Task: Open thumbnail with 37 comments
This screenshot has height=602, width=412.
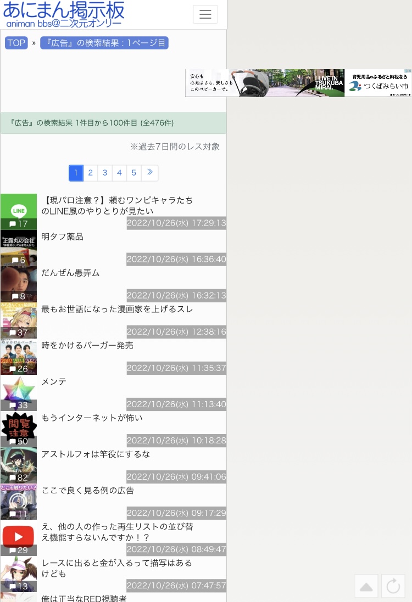Action: 19,320
